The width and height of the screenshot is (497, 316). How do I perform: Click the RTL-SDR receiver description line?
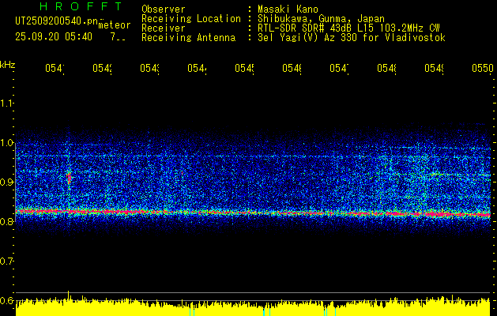(348, 28)
